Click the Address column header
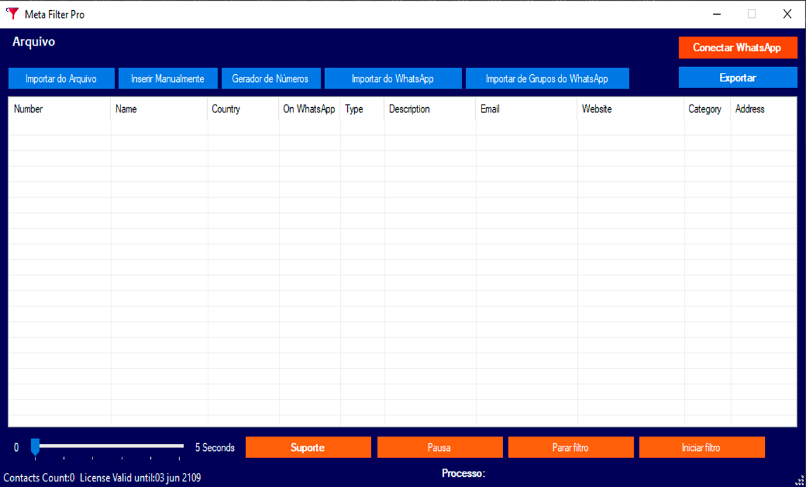Viewport: 806px width, 487px height. pyautogui.click(x=764, y=109)
